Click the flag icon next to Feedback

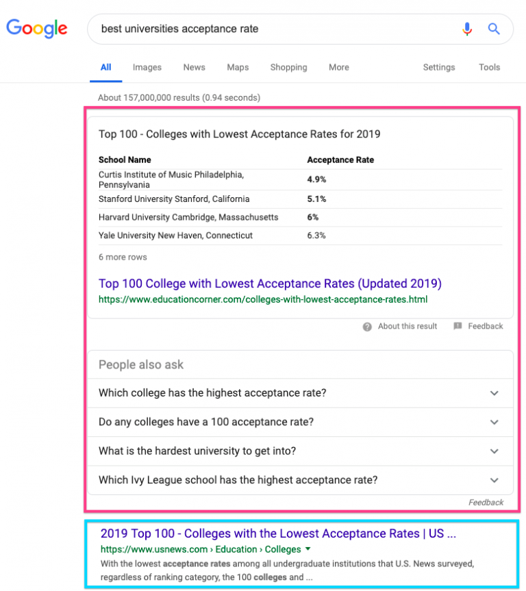pos(457,326)
